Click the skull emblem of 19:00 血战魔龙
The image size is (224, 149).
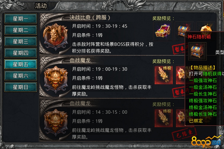56,79
